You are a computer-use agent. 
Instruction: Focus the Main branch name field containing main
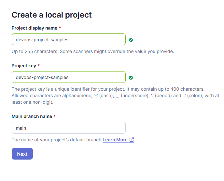click(69, 128)
